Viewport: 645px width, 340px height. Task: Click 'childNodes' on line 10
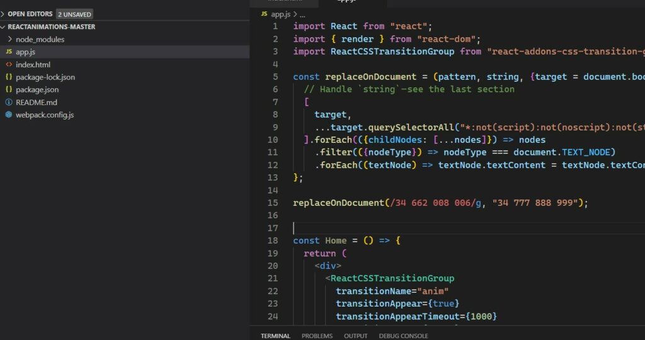pos(396,140)
